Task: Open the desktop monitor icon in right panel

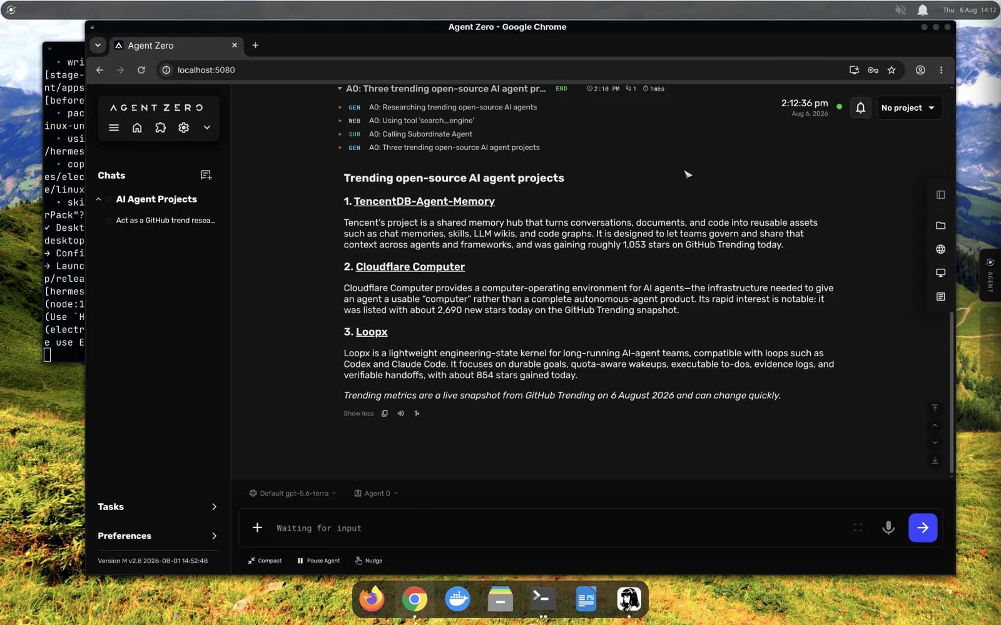Action: click(940, 273)
